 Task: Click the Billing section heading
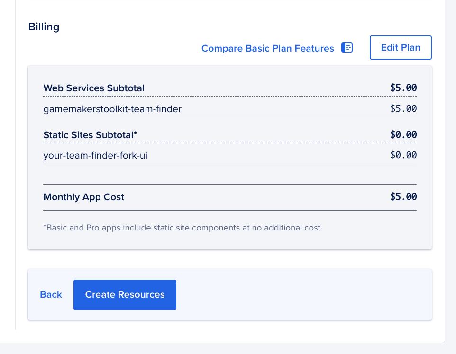coord(44,27)
